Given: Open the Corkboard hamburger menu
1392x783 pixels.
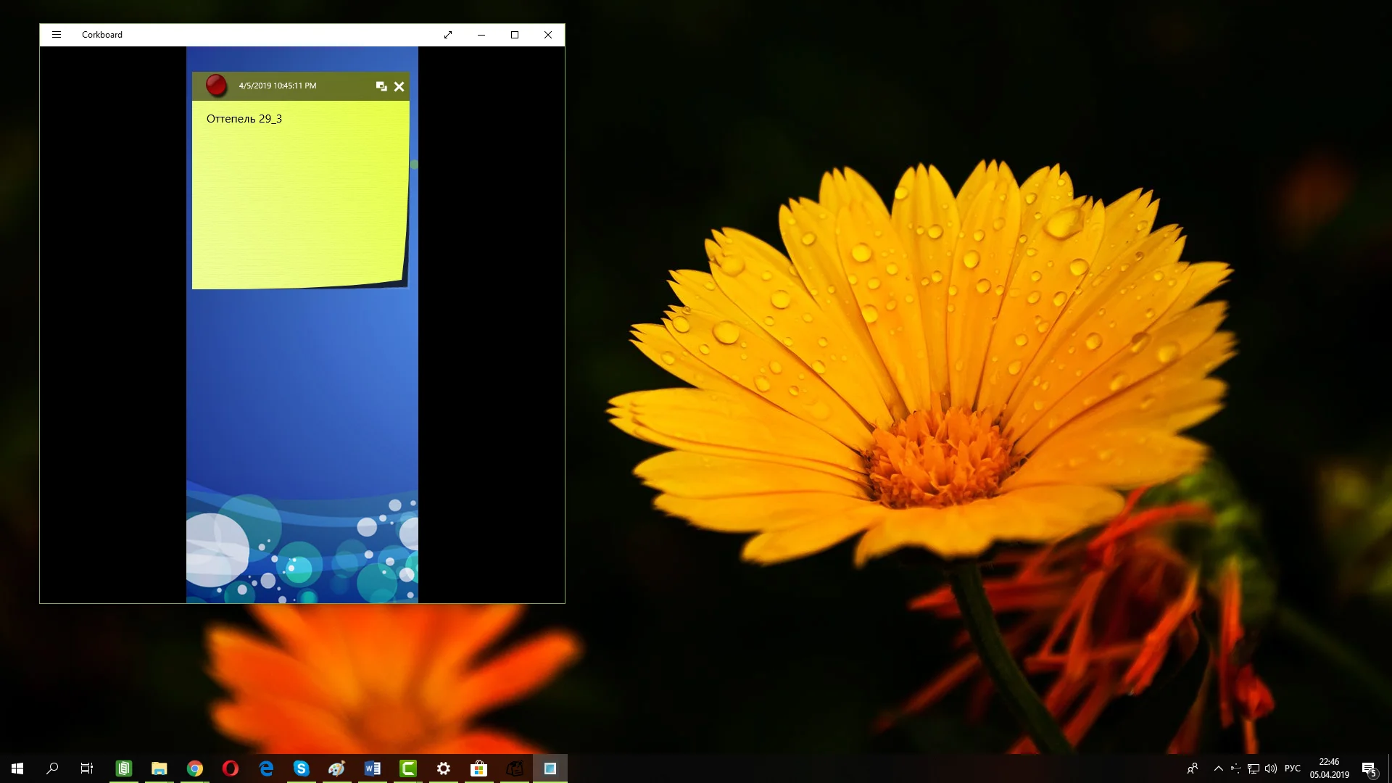Looking at the screenshot, I should 57,35.
